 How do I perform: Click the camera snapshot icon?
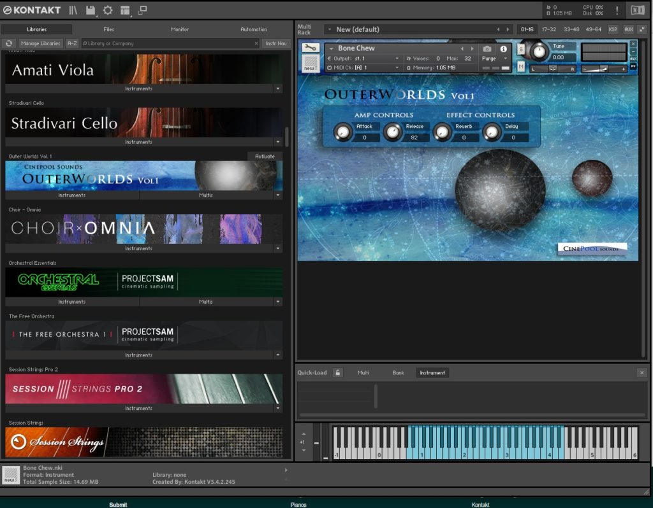point(487,49)
